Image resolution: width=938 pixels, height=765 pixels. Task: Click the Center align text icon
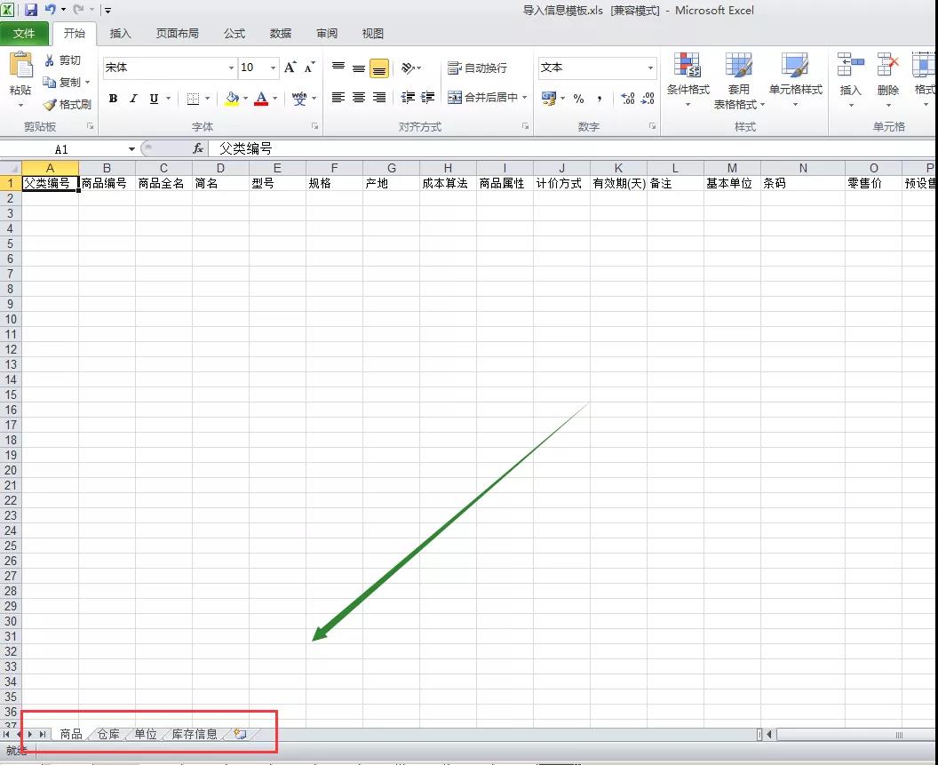pos(359,98)
